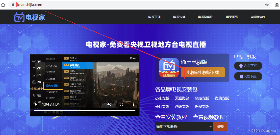The height and width of the screenshot is (135, 280).
Task: Click the padlock site security icon
Action: [13, 5]
